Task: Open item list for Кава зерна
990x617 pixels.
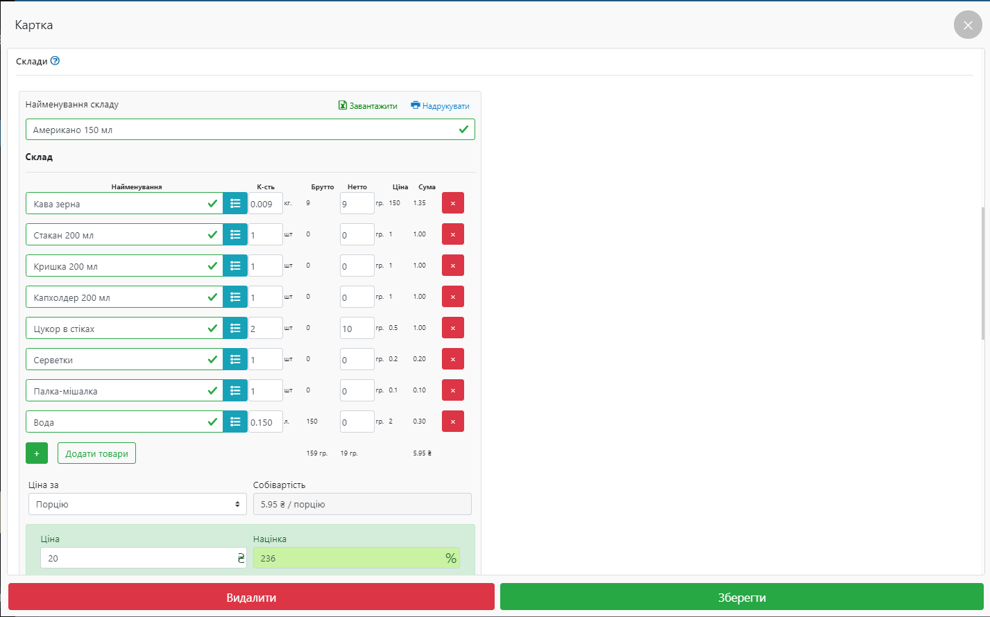Action: 235,203
